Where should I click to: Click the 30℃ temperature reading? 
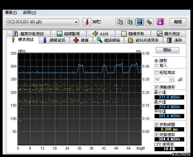pyautogui.click(x=96, y=22)
